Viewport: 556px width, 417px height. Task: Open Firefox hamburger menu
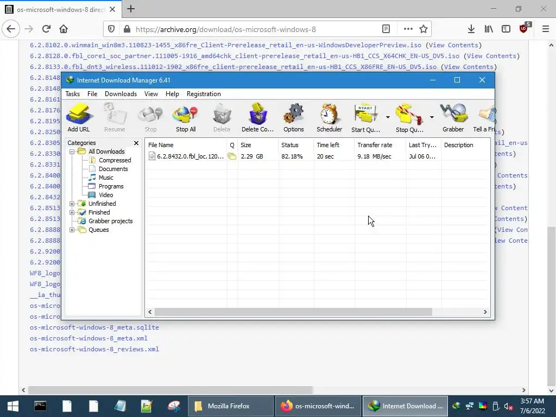point(546,29)
